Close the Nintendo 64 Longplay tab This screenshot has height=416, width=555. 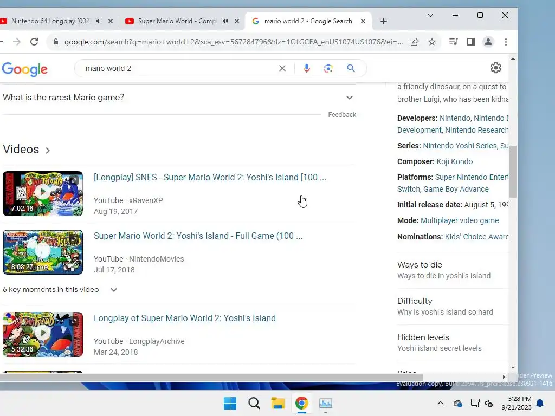[x=111, y=21]
